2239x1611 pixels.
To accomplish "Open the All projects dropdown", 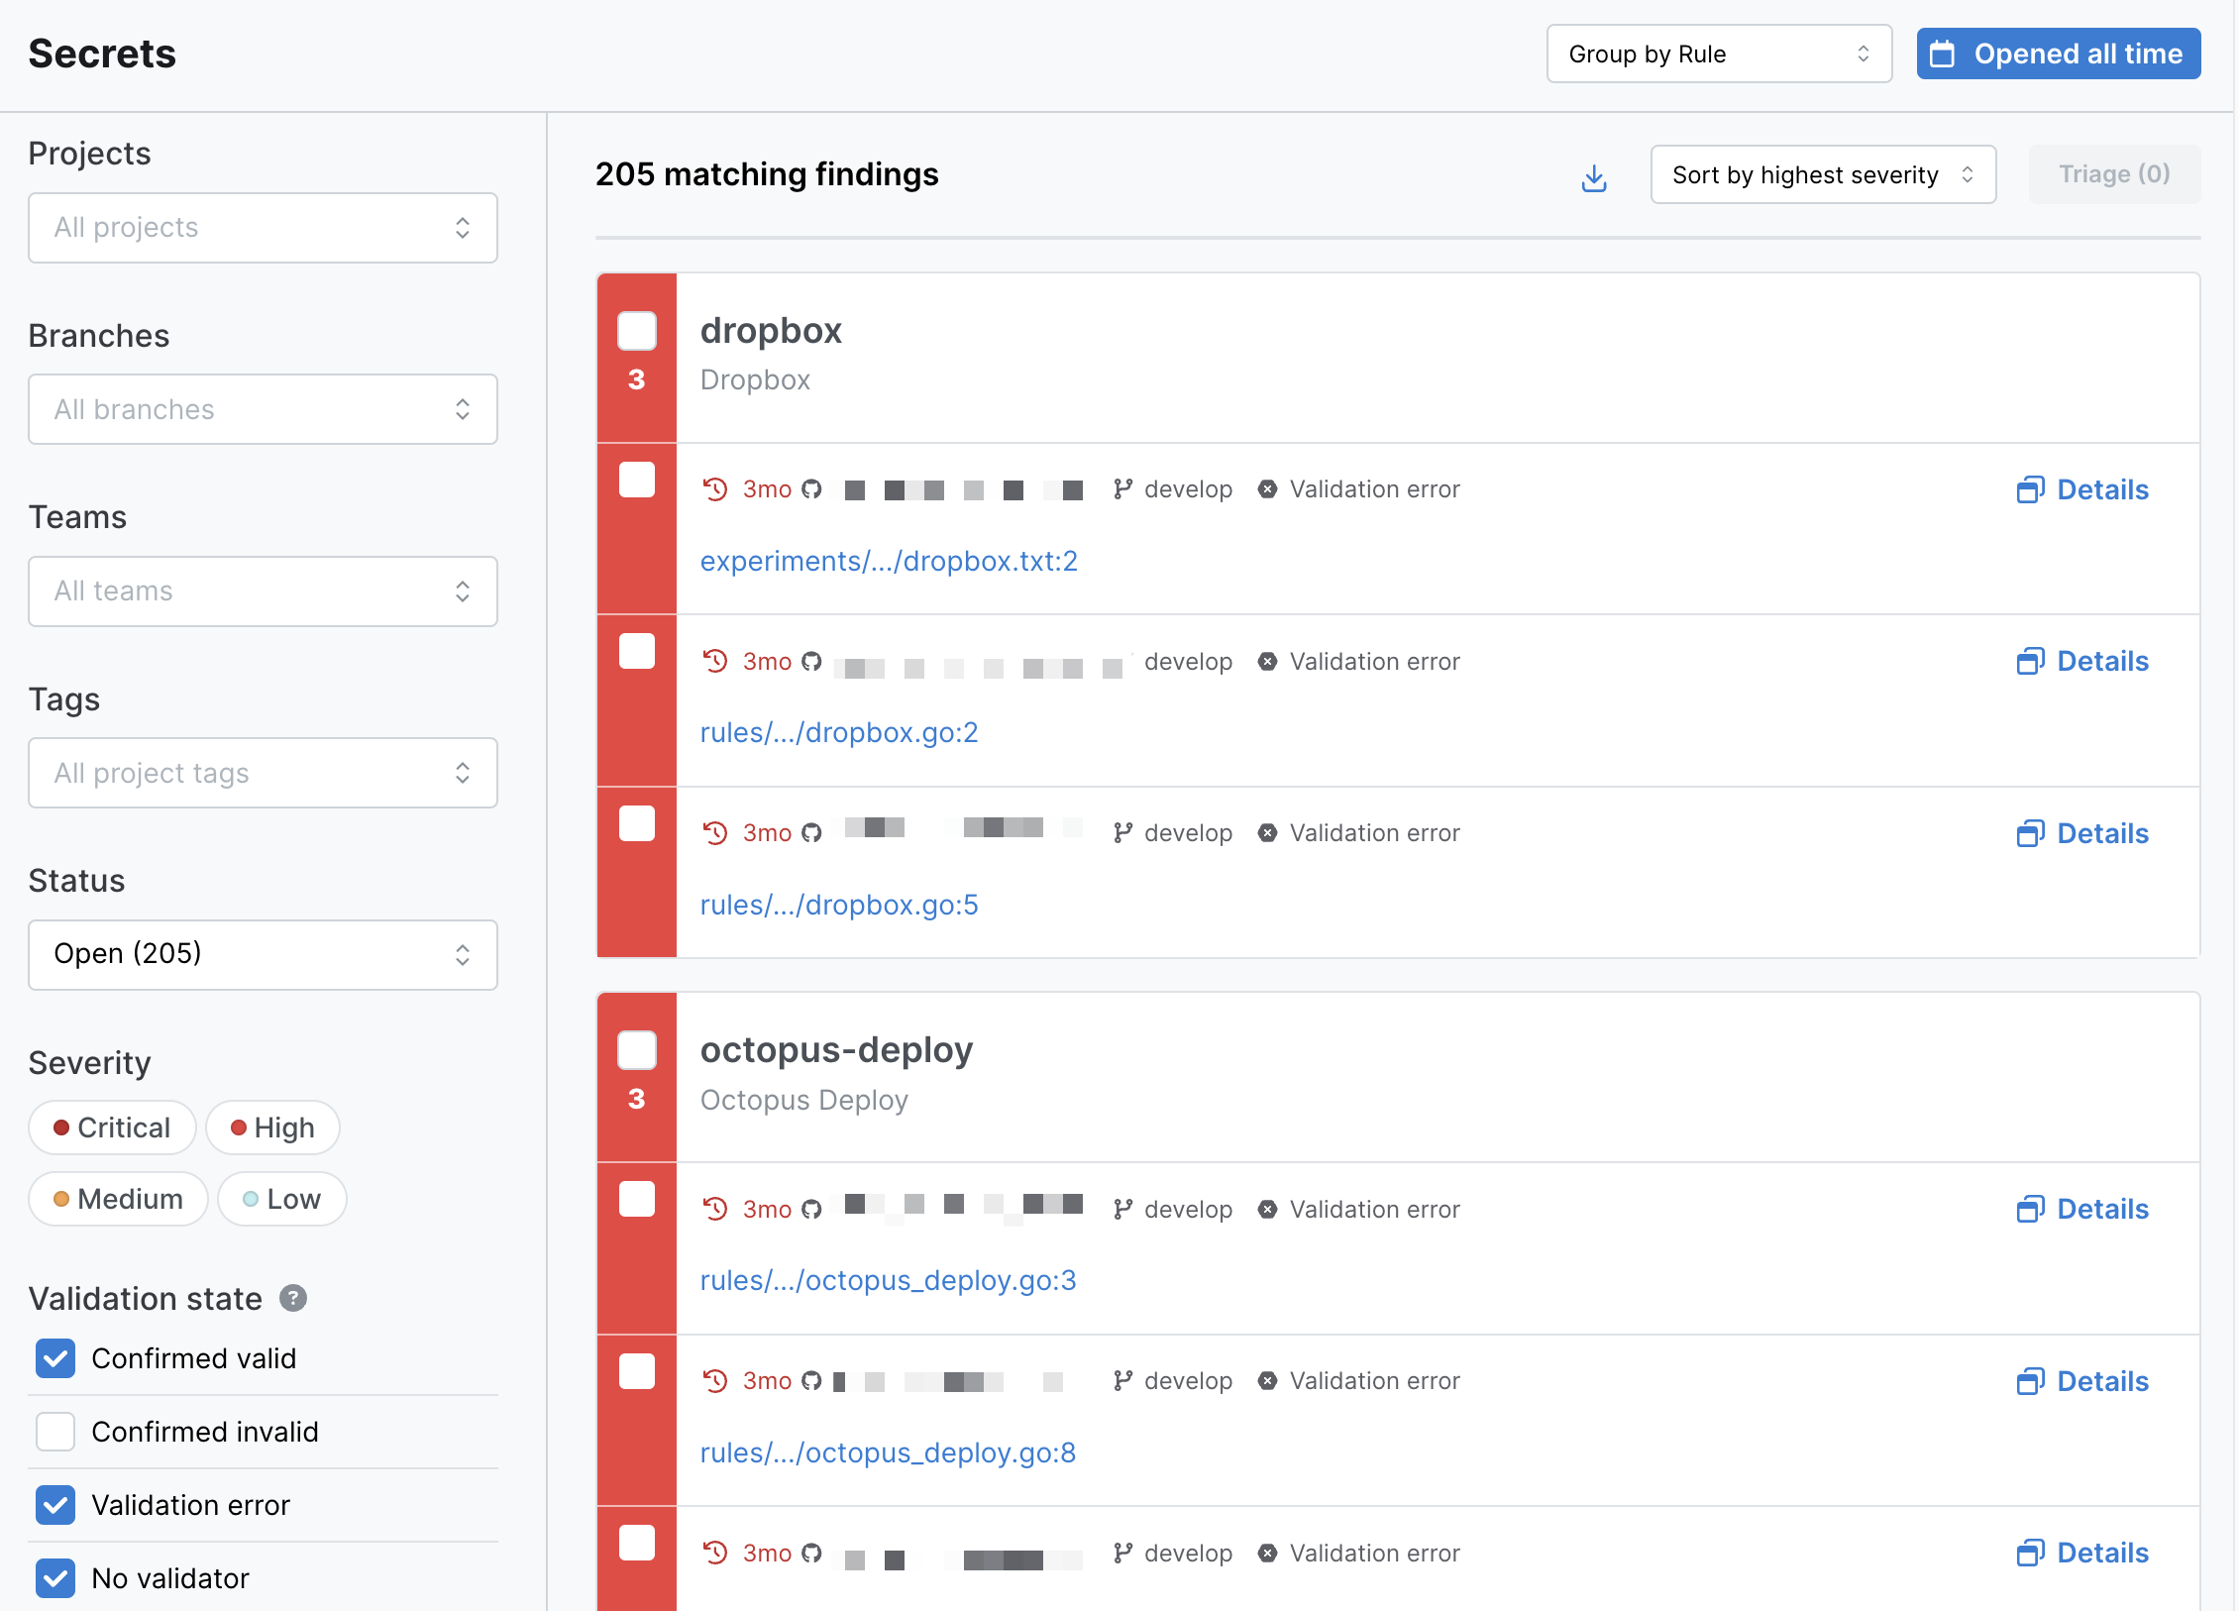I will point(263,228).
